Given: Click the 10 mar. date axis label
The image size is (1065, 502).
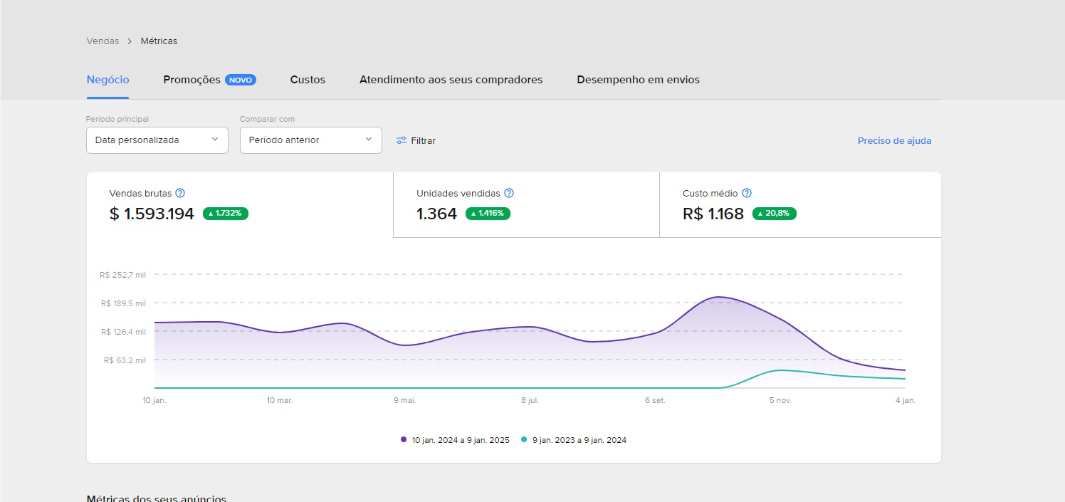Looking at the screenshot, I should (280, 401).
